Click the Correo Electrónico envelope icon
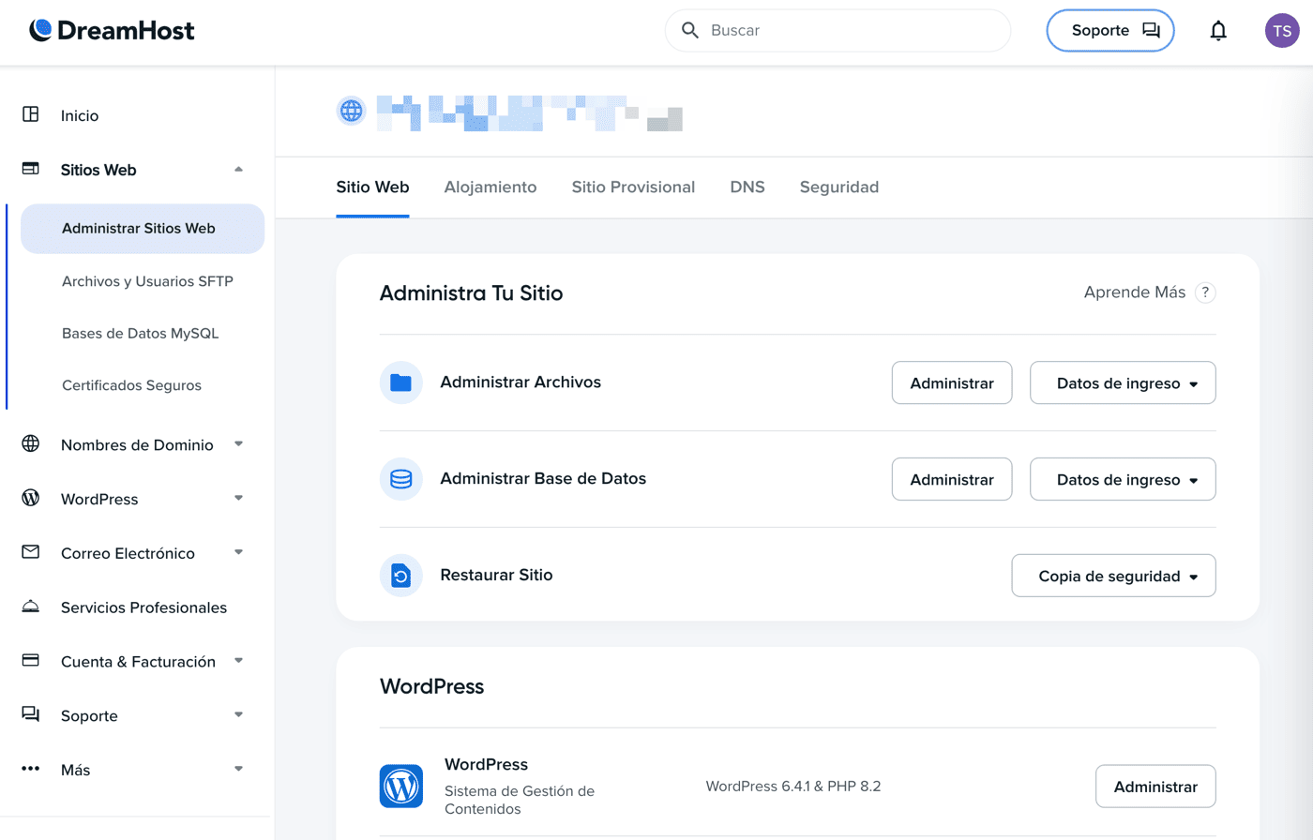The height and width of the screenshot is (840, 1313). point(31,552)
